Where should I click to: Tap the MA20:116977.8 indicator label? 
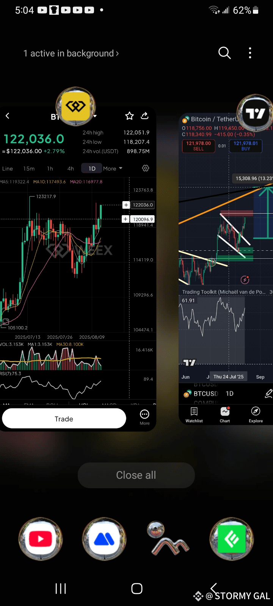pos(86,182)
